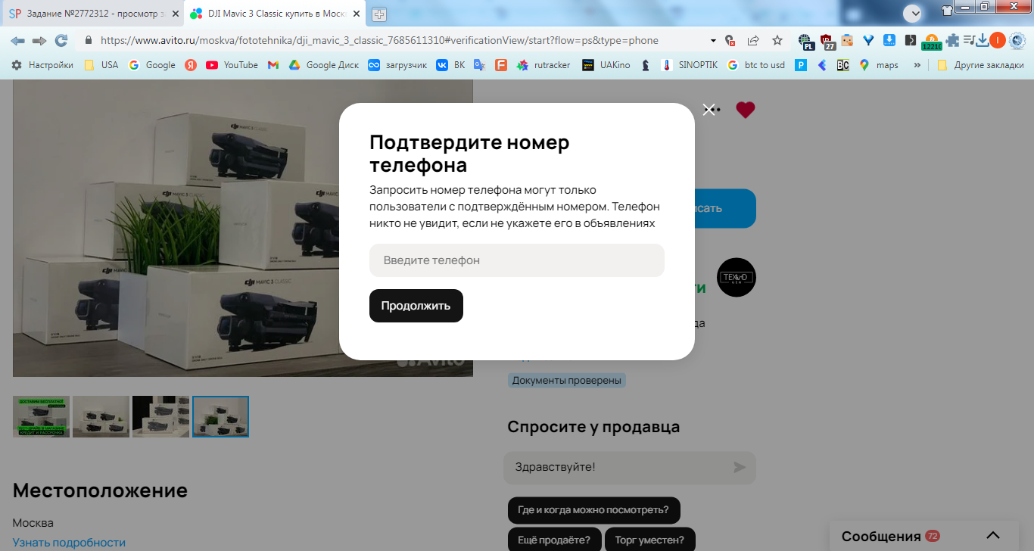The image size is (1034, 551).
Task: Click the avito.ru address bar
Action: pos(378,41)
